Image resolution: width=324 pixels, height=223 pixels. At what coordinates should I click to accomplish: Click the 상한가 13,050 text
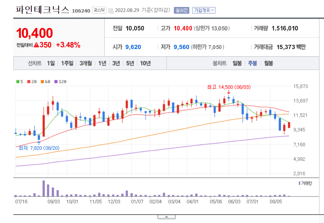pos(212,28)
